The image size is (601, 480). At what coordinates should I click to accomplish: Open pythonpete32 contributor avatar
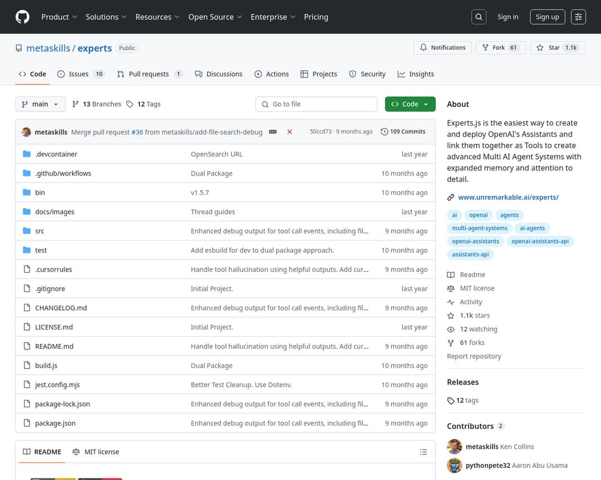(x=454, y=466)
